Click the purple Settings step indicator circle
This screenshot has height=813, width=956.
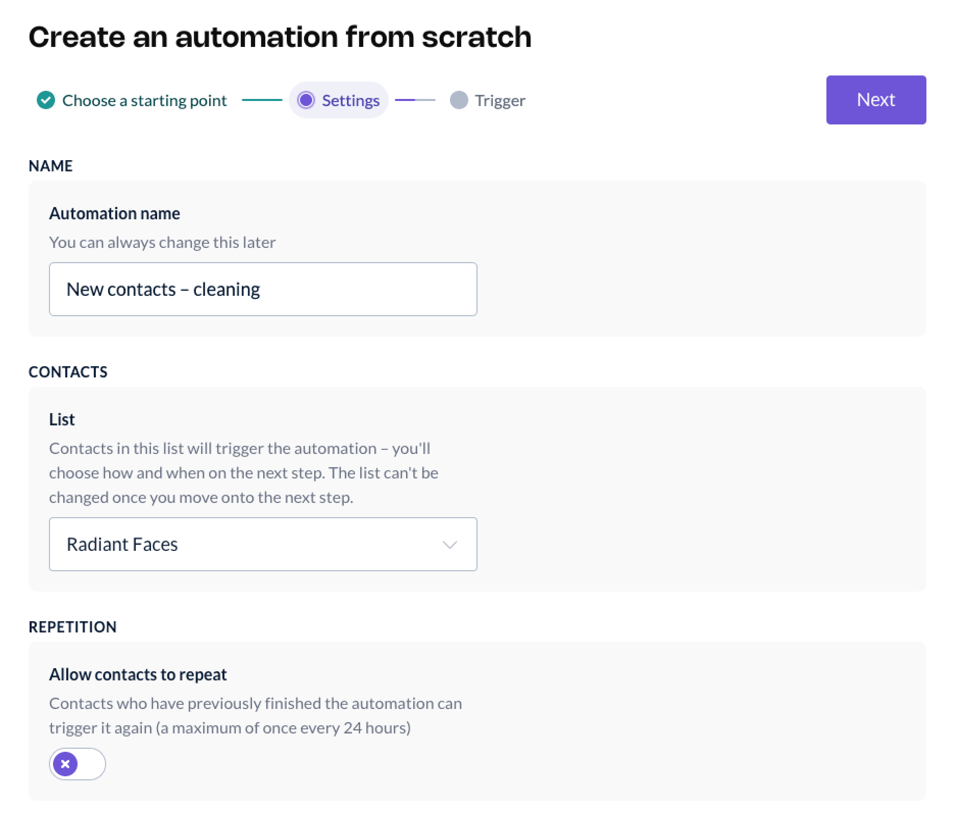pos(306,100)
